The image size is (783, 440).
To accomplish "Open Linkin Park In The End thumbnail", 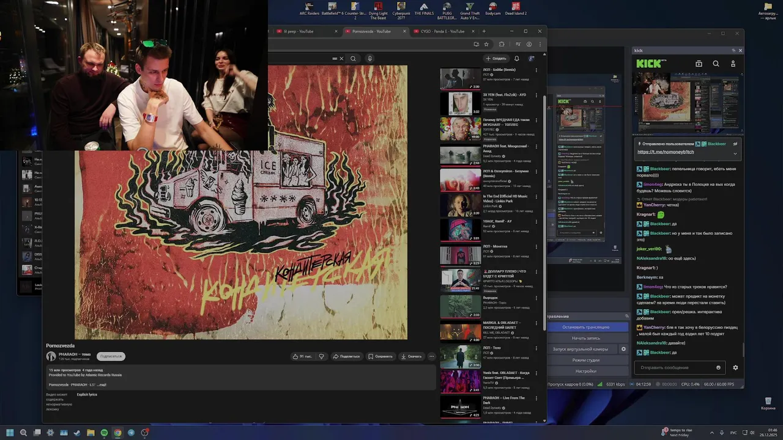I will click(460, 205).
